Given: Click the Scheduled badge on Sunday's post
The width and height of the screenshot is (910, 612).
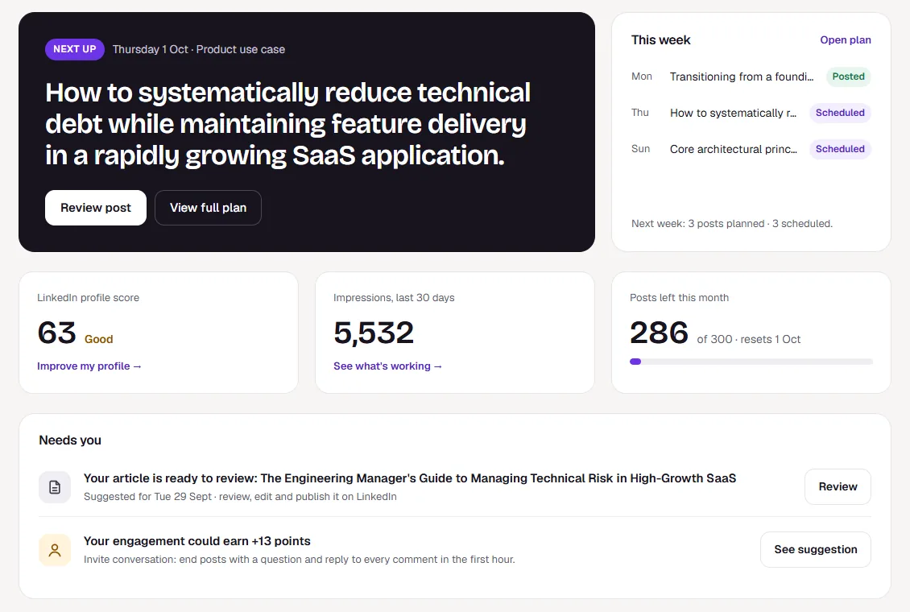Looking at the screenshot, I should (840, 149).
